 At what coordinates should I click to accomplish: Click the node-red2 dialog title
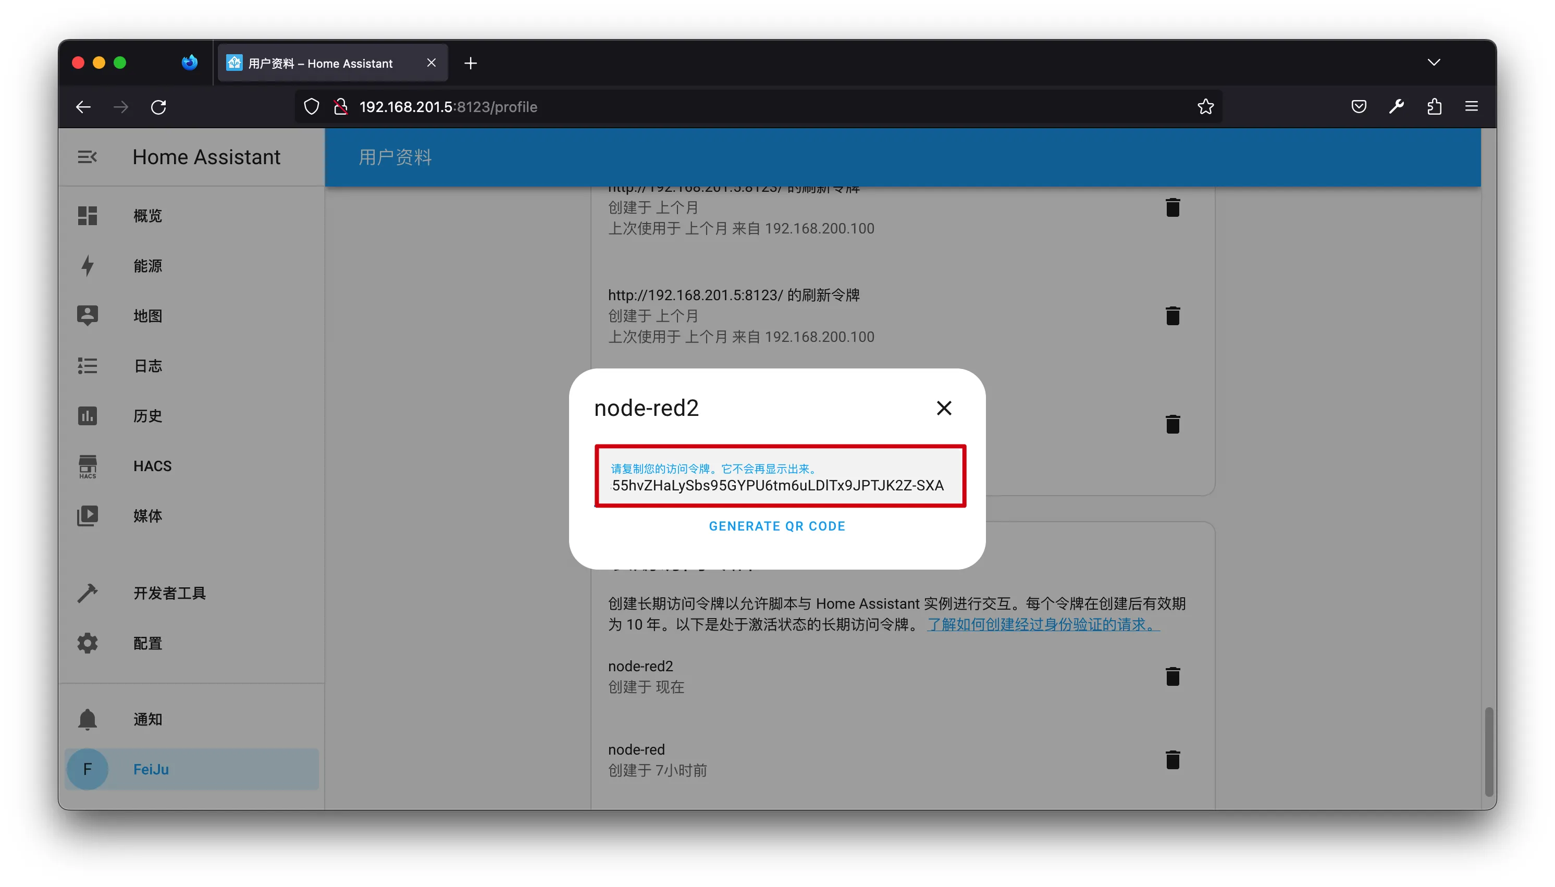coord(646,408)
